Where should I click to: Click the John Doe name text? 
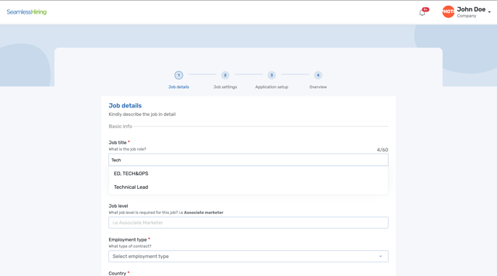471,9
